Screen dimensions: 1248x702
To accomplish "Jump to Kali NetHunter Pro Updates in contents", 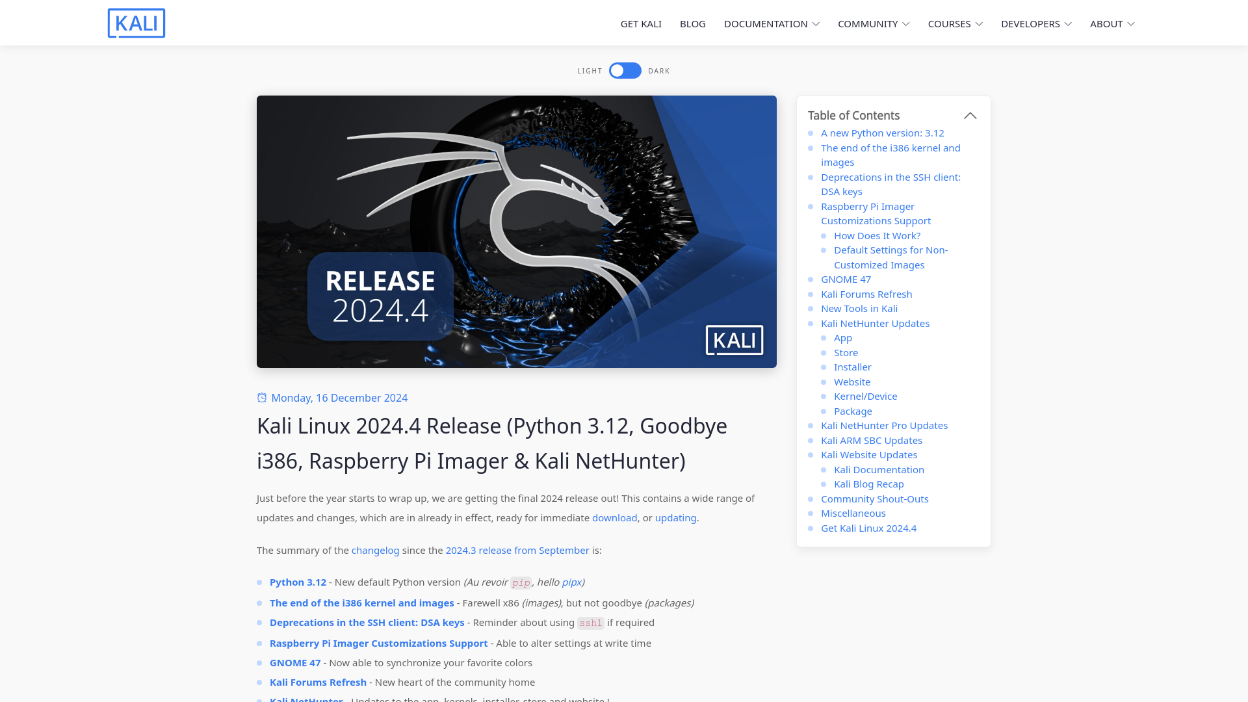I will point(884,426).
